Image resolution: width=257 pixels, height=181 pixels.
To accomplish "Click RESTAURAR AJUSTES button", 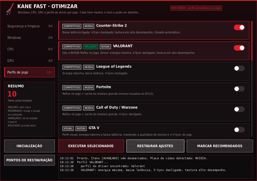I will (x=155, y=146).
